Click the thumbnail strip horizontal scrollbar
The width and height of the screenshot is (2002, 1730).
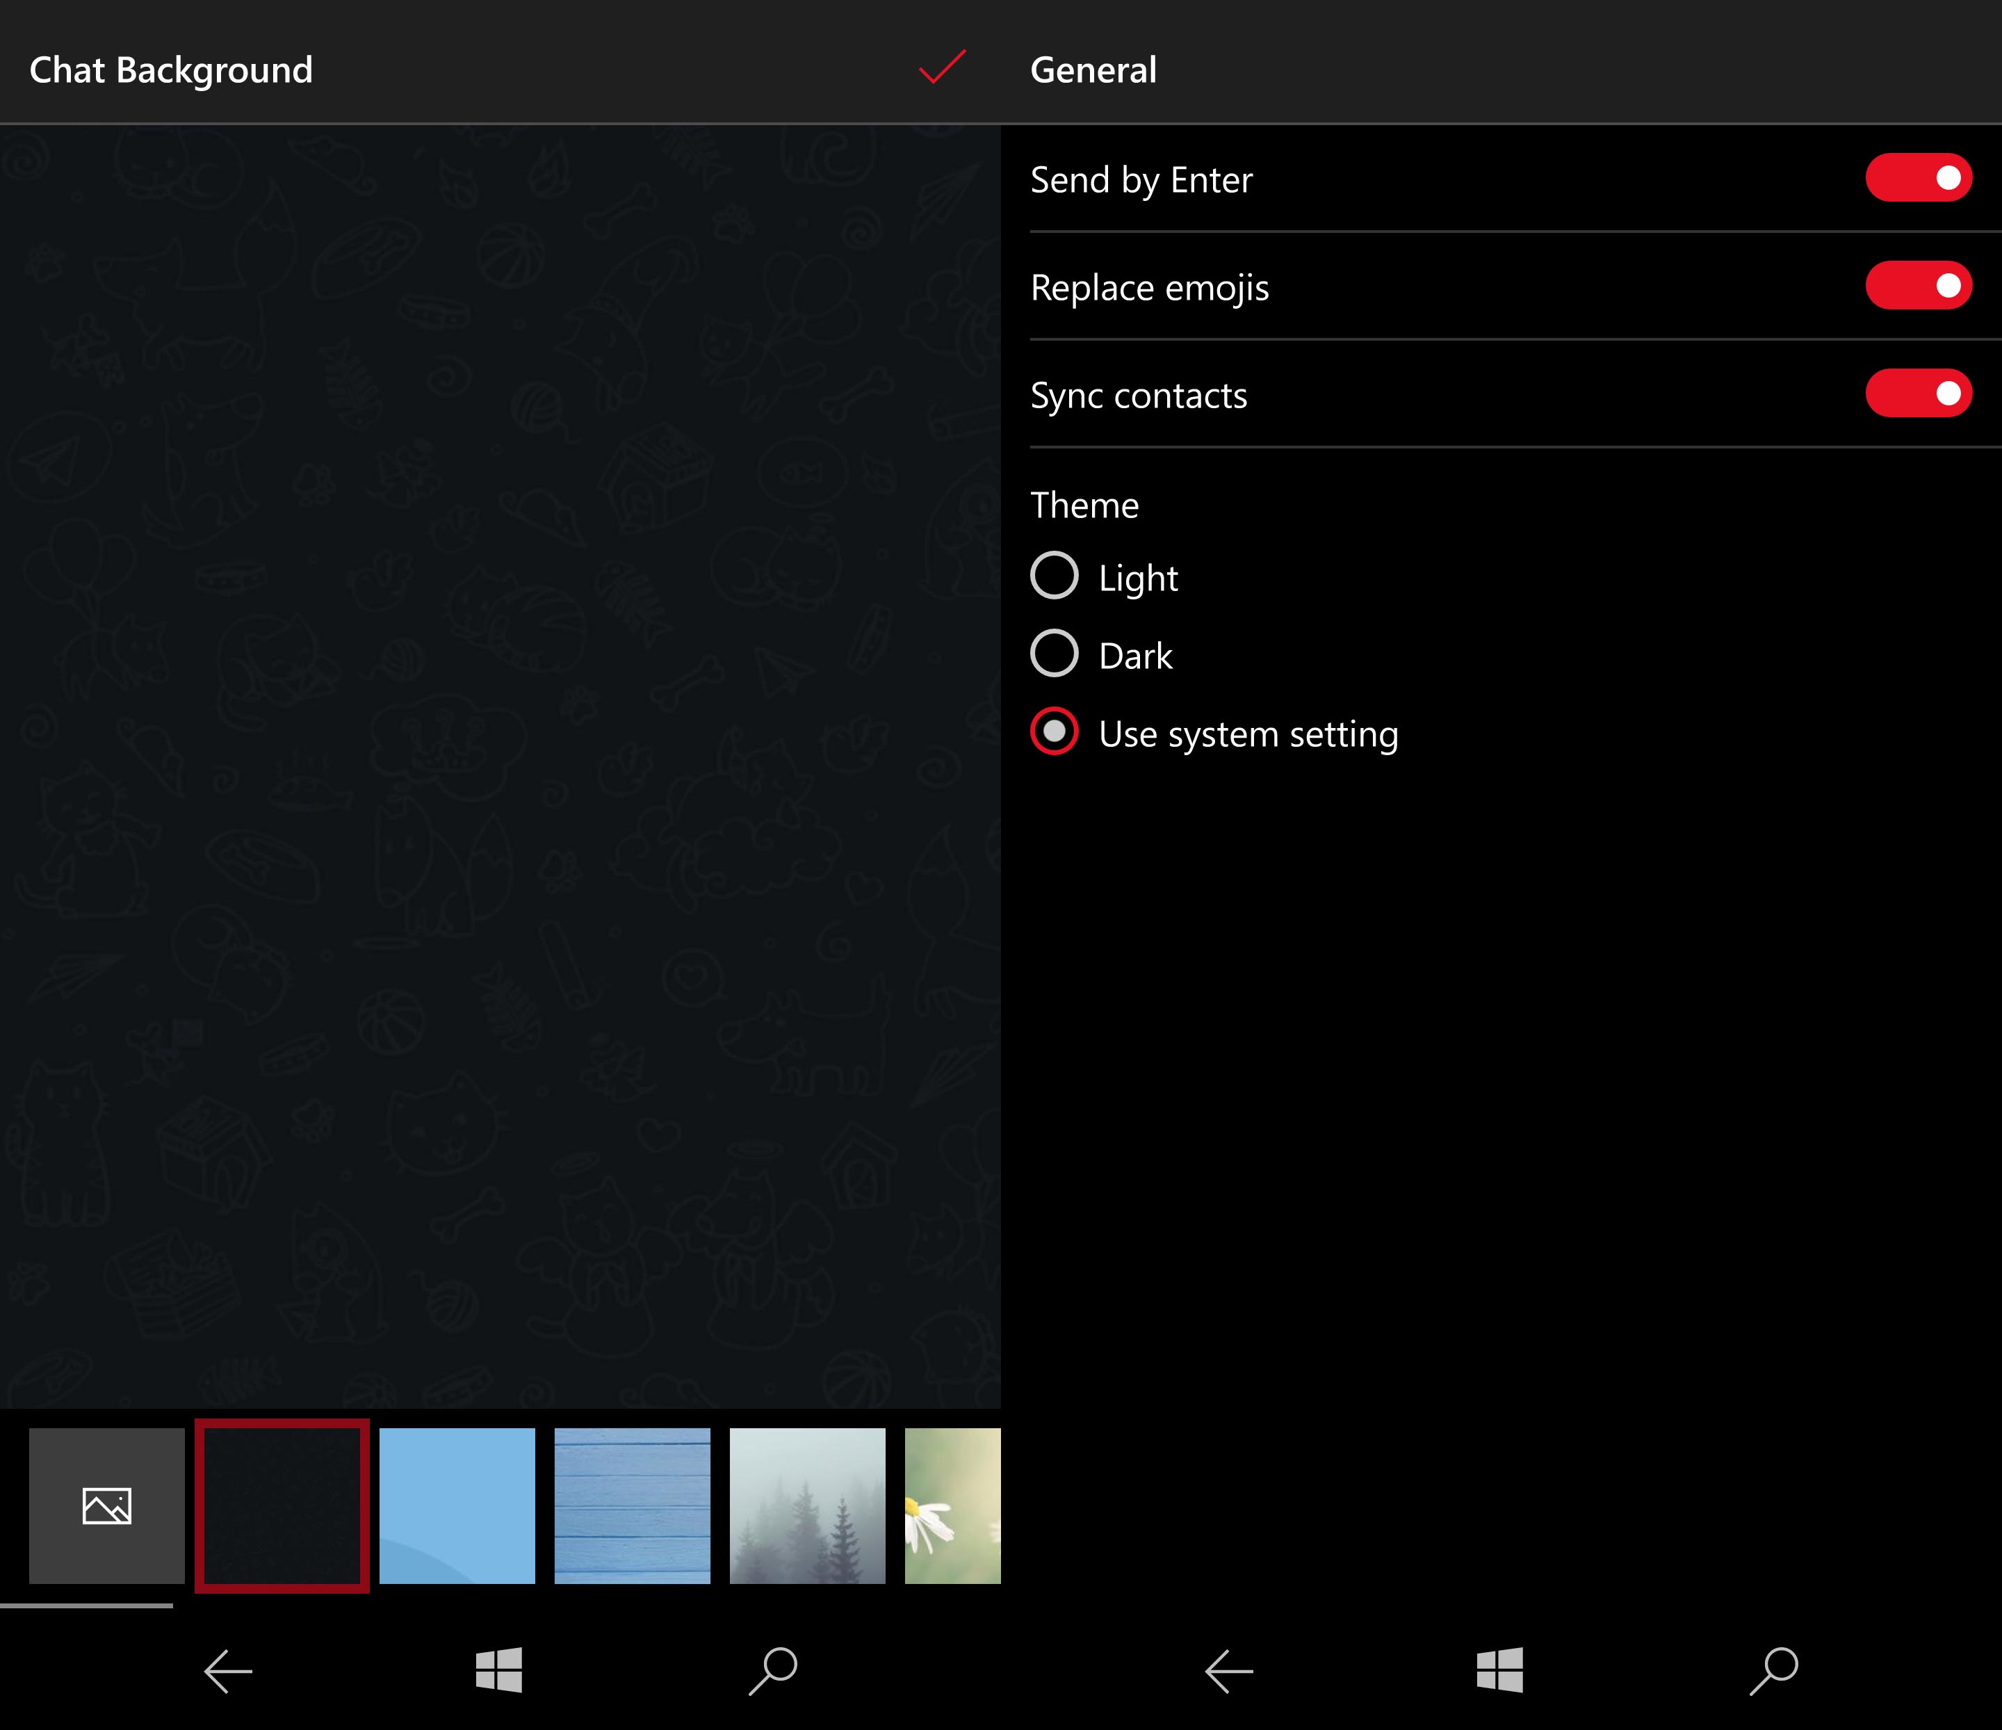pos(87,1606)
